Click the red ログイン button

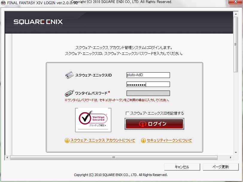(x=154, y=124)
